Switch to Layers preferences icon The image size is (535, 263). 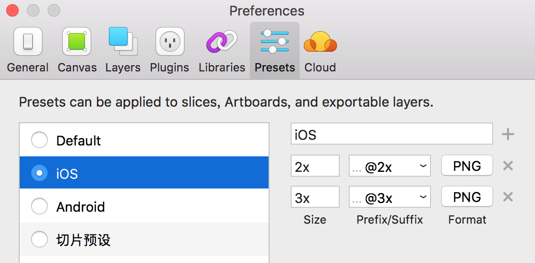123,41
